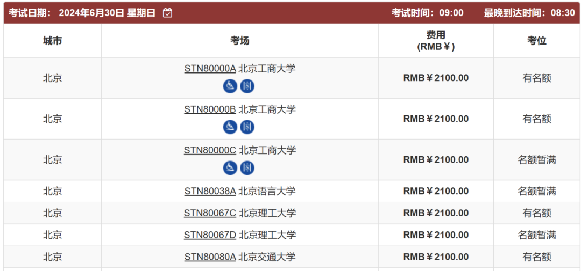Open test center link STN80000B
The width and height of the screenshot is (581, 271).
pos(210,110)
